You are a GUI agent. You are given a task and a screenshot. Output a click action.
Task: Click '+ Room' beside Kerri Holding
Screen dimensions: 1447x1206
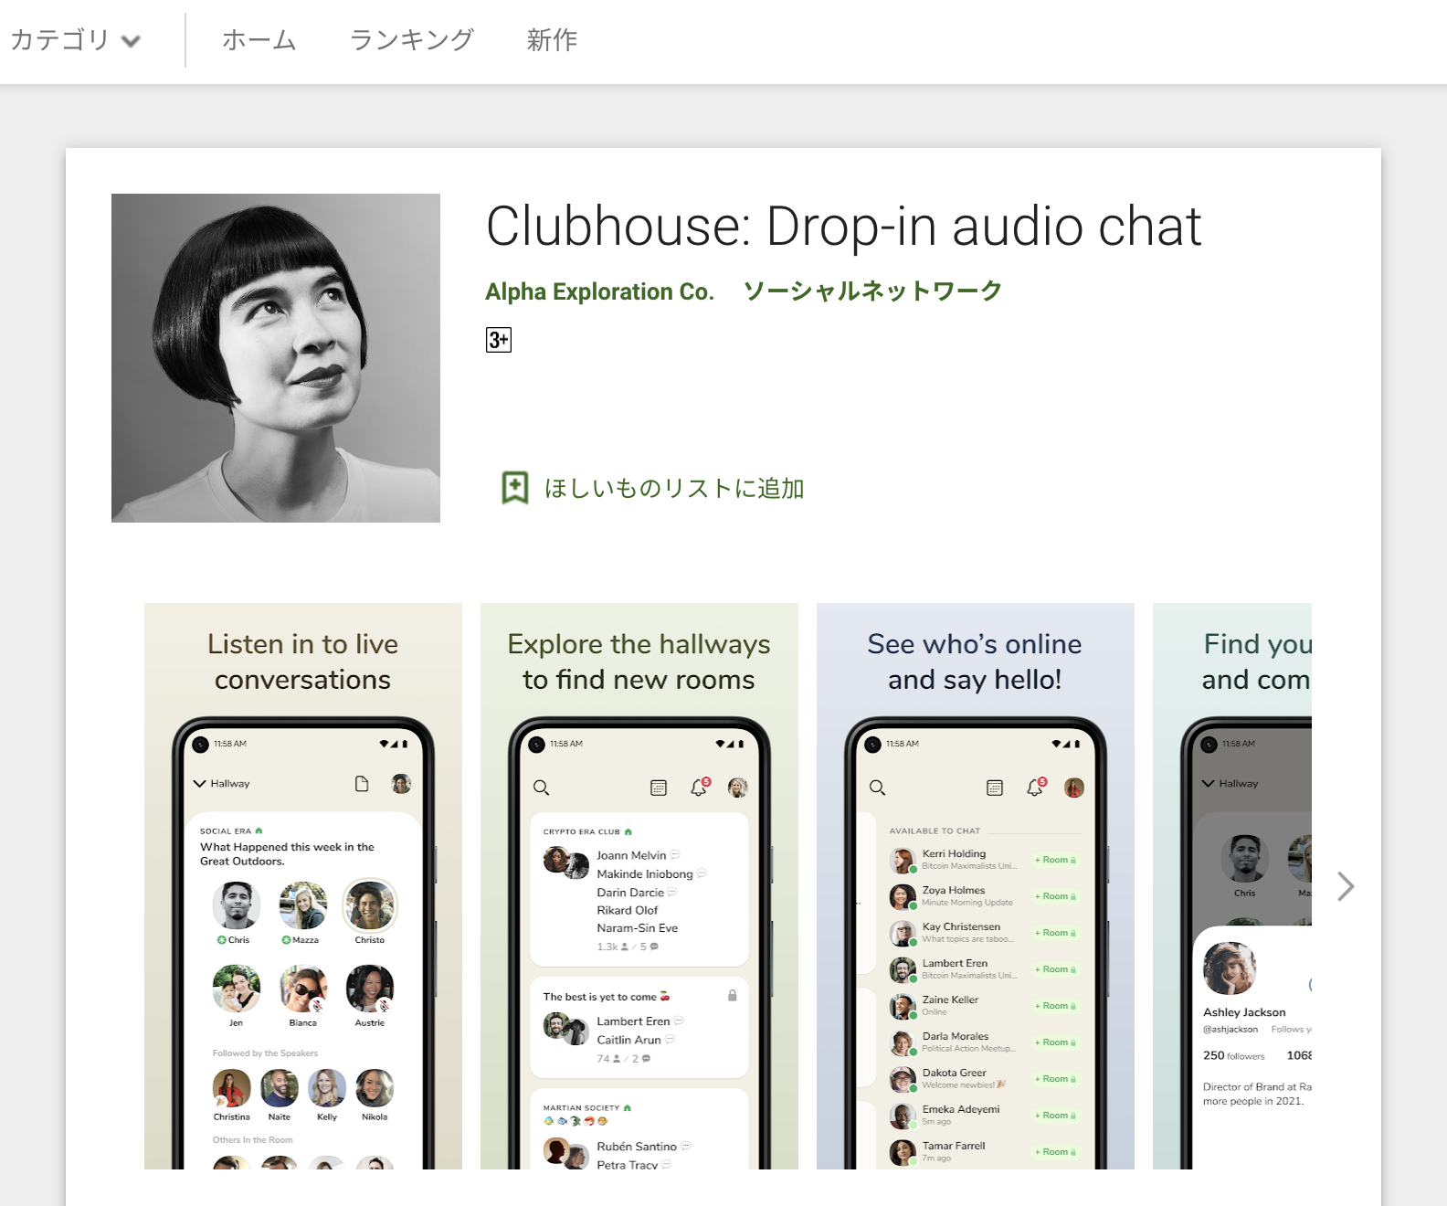point(1055,860)
